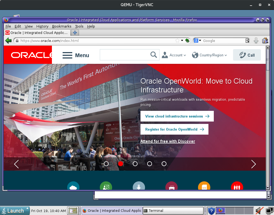The image size is (274, 215).
Task: Open the Bookmarks menu
Action: click(x=62, y=26)
